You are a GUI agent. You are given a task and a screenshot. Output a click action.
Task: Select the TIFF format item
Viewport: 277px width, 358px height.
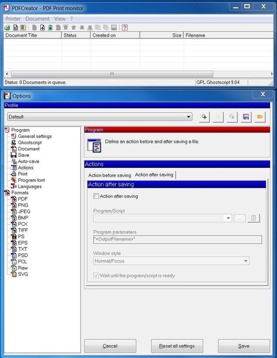pos(23,230)
